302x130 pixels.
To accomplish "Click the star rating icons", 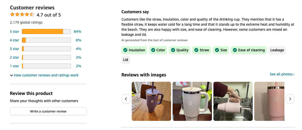I will point(22,14).
